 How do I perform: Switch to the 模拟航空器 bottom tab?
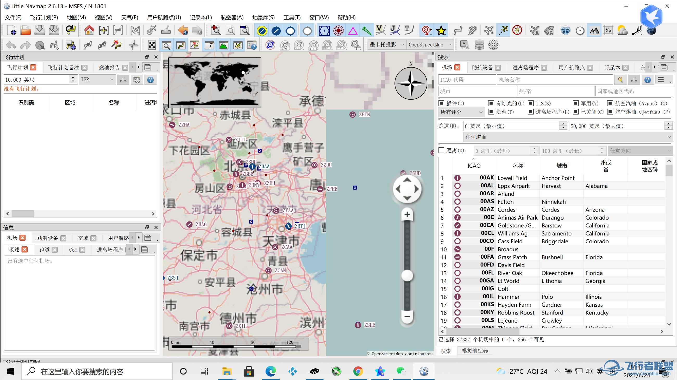tap(475, 351)
